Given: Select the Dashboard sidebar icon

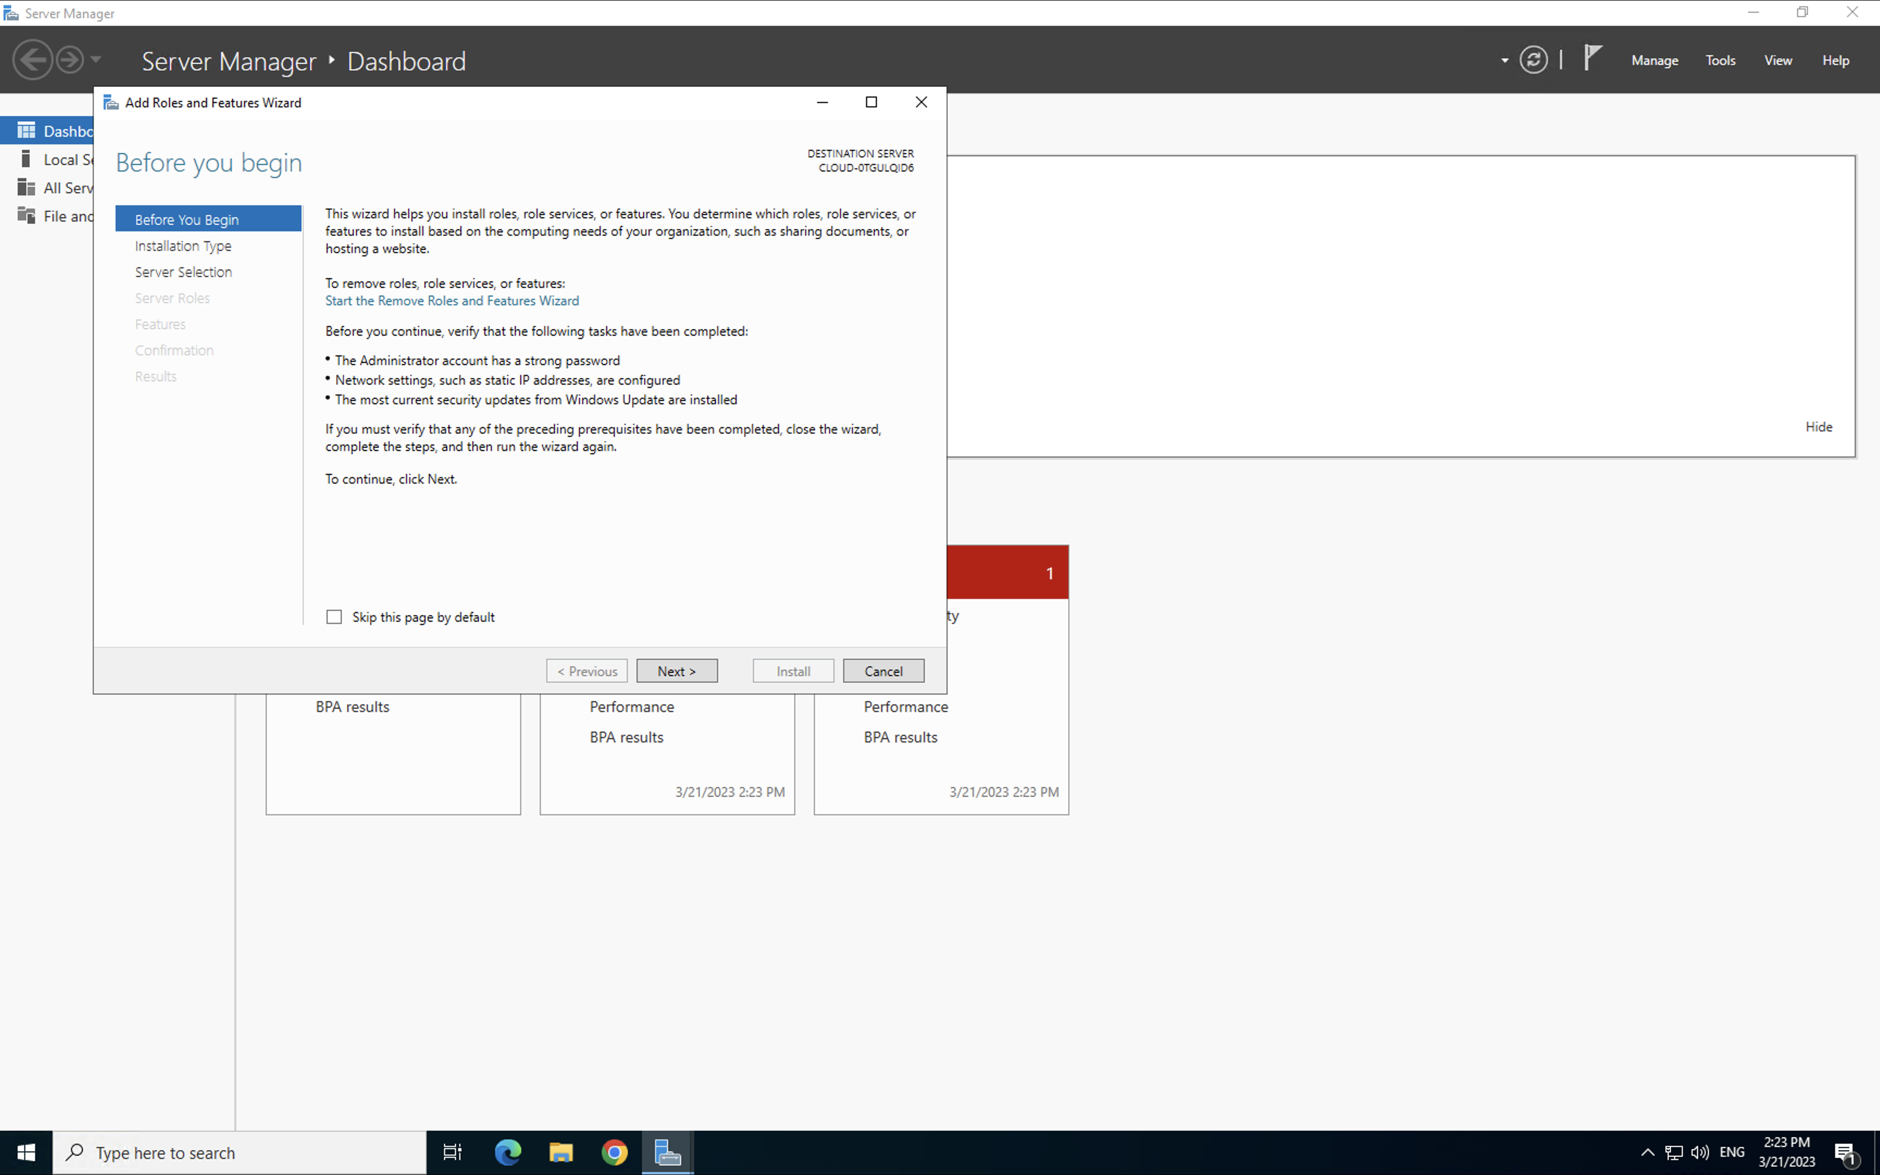Looking at the screenshot, I should (x=27, y=131).
